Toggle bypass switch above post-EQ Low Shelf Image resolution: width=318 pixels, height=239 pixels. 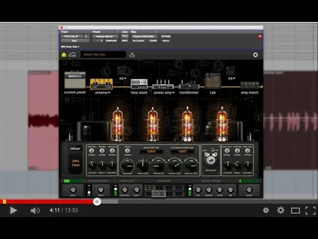pyautogui.click(x=227, y=151)
